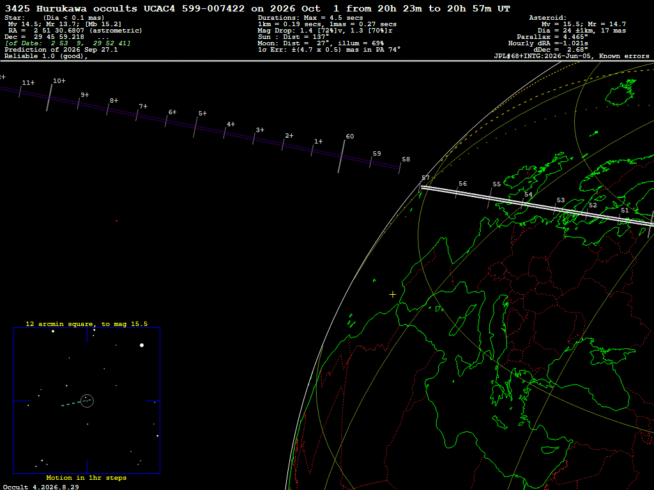Click the 'Motion in 1hr steps' caption
The image size is (654, 490).
point(86,477)
